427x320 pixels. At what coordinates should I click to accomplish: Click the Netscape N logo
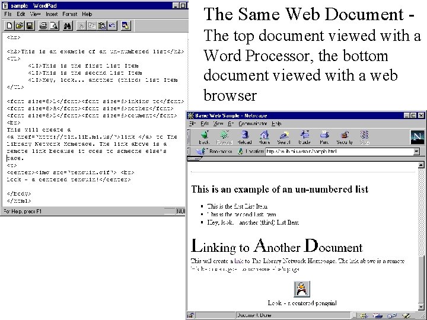click(x=417, y=137)
